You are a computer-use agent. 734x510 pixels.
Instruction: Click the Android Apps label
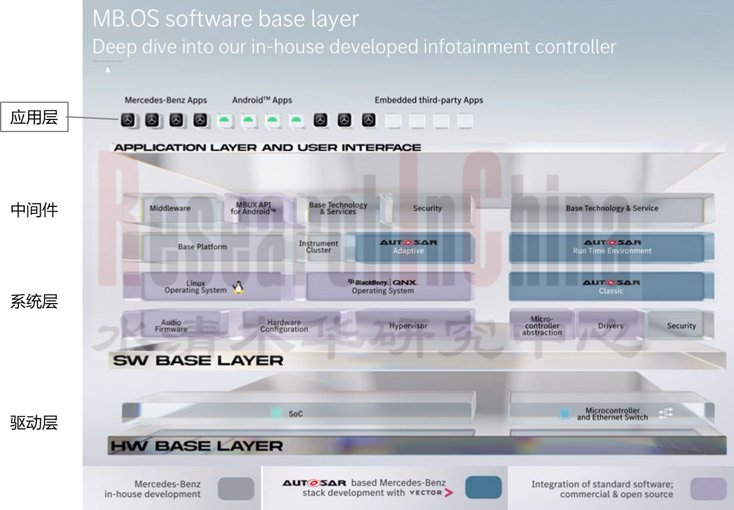coord(262,100)
